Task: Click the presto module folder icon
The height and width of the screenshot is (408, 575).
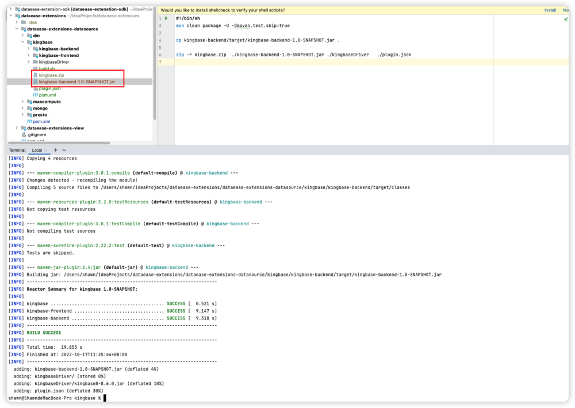Action: coord(30,115)
